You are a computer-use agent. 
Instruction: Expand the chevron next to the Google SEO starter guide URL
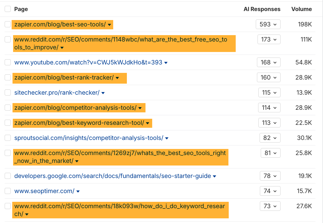[x=214, y=176]
